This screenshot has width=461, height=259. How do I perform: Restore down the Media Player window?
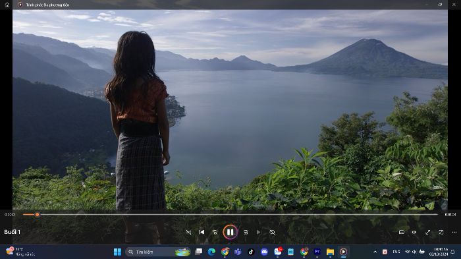440,5
